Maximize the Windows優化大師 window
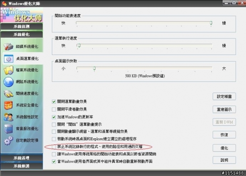246x176 pixels. (x=234, y=3)
